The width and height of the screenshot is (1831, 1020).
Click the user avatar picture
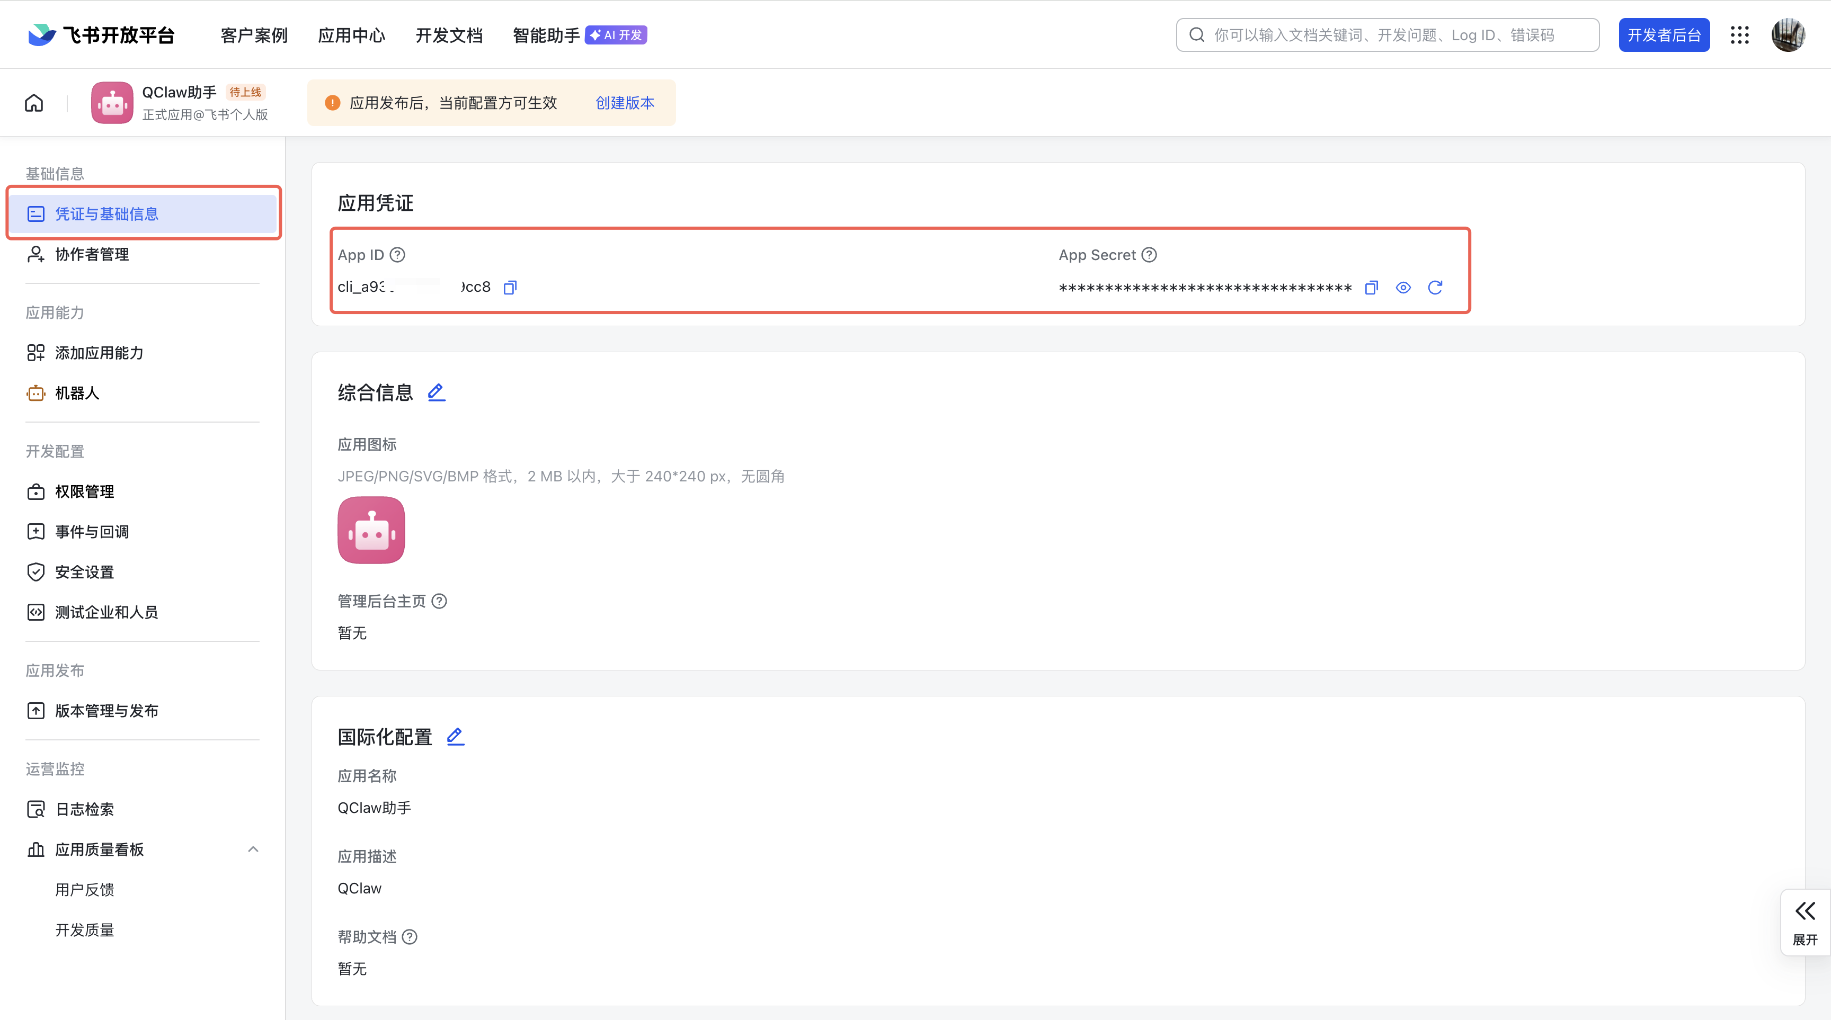point(1788,35)
